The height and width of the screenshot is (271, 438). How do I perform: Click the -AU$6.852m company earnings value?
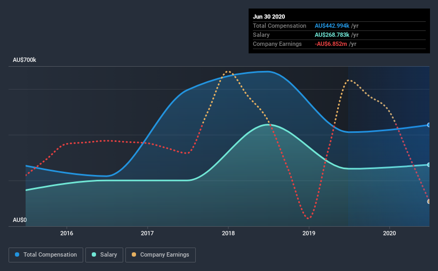331,44
